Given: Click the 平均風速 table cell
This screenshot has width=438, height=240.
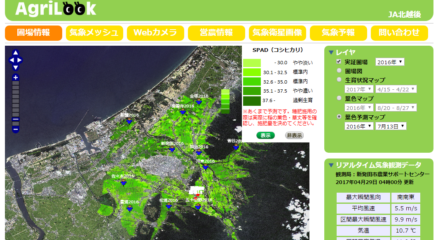Looking at the screenshot, I should pyautogui.click(x=363, y=208).
